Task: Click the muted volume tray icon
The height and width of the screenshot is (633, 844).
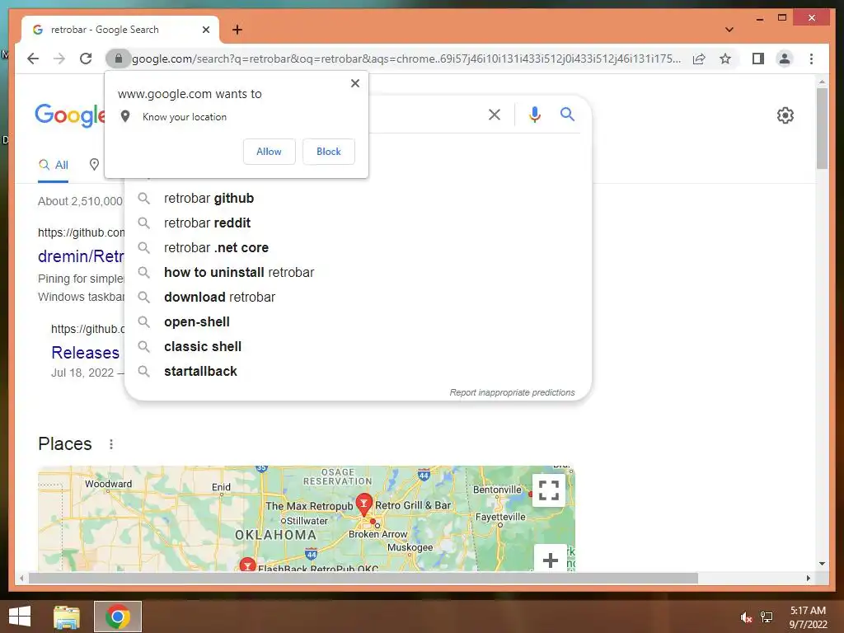Action: pyautogui.click(x=745, y=617)
